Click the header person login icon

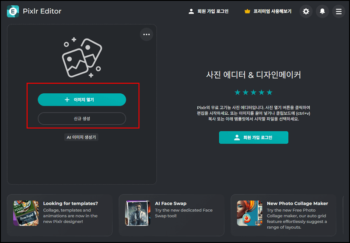pos(191,11)
